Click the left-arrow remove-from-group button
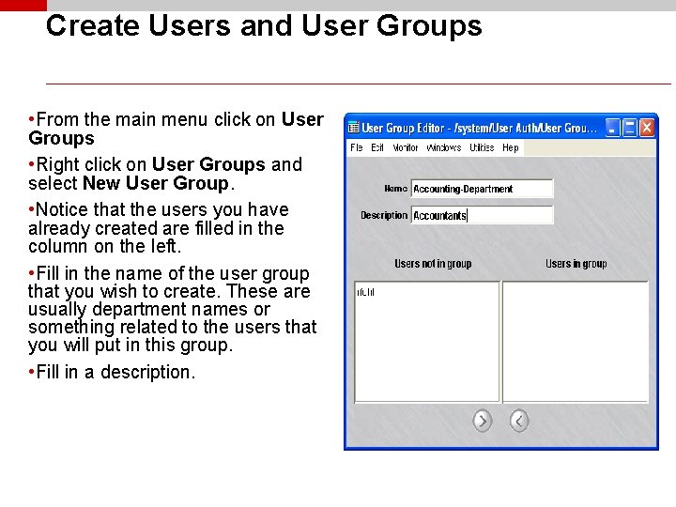Viewport: 676px width, 507px height. tap(519, 421)
